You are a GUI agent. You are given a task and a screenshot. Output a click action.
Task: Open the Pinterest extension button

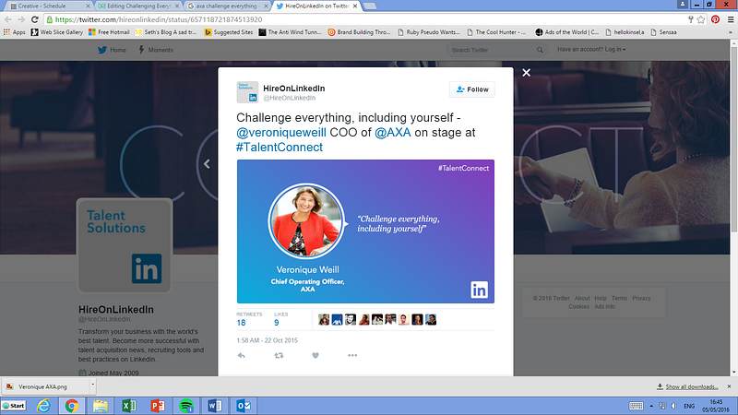716,19
